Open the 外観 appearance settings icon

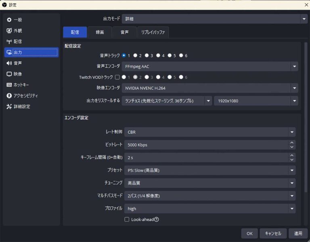[x=9, y=31]
